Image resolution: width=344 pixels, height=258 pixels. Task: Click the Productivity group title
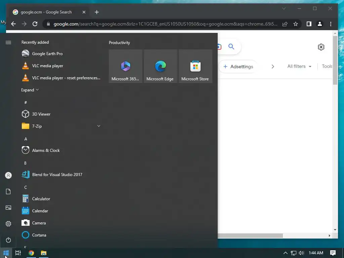point(119,43)
